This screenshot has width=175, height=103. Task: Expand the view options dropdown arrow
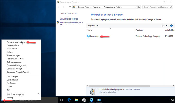point(167,26)
